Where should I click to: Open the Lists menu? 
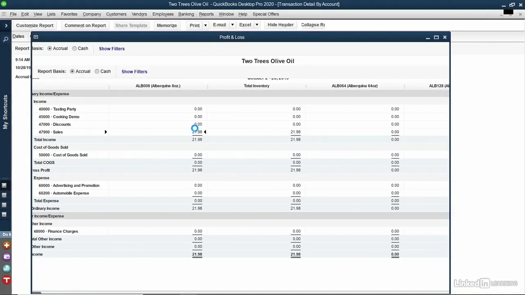(51, 14)
